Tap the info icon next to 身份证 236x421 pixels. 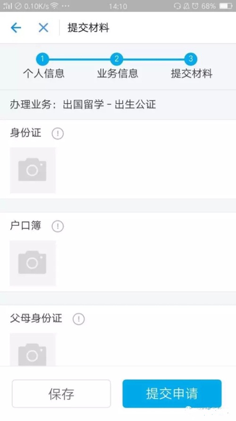(58, 133)
